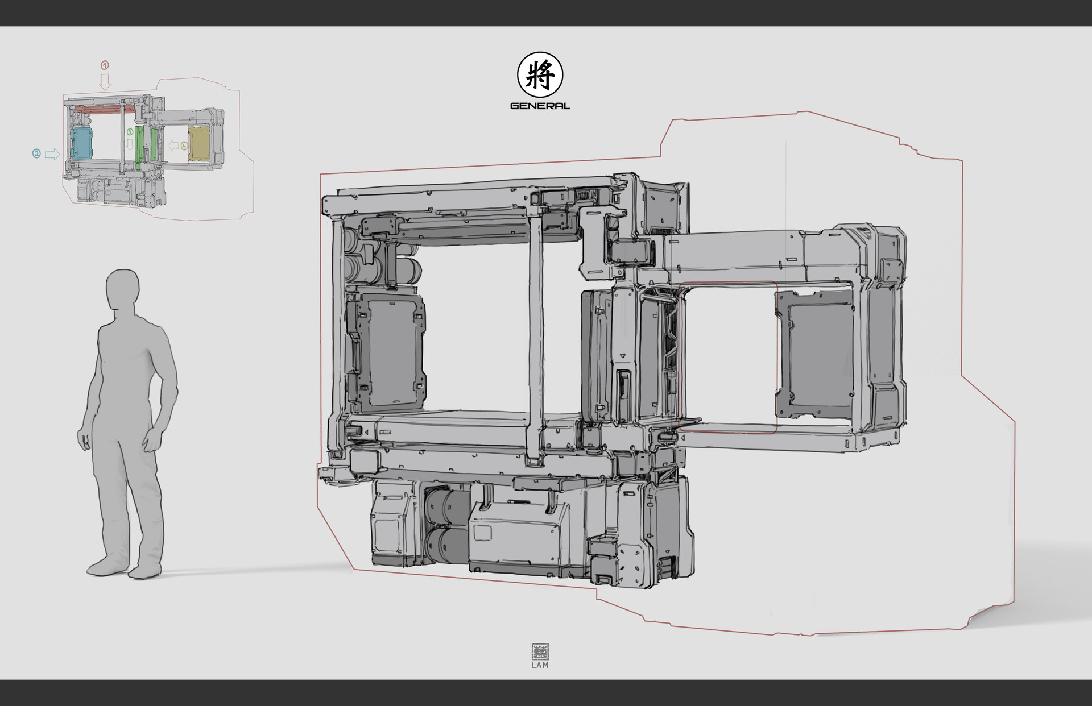Click the blue right-pointing arrow
Viewport: 1092px width, 706px height.
point(52,154)
